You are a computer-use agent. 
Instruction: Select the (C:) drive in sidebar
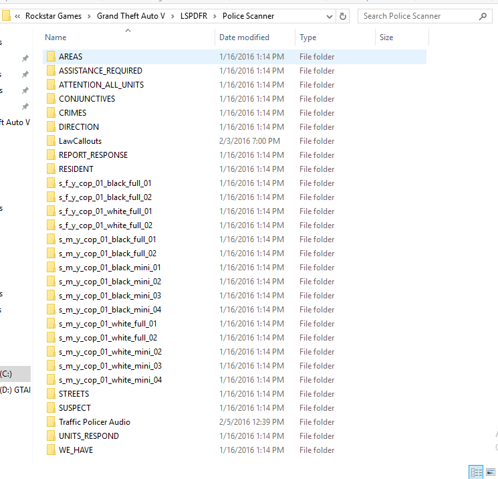click(x=15, y=374)
